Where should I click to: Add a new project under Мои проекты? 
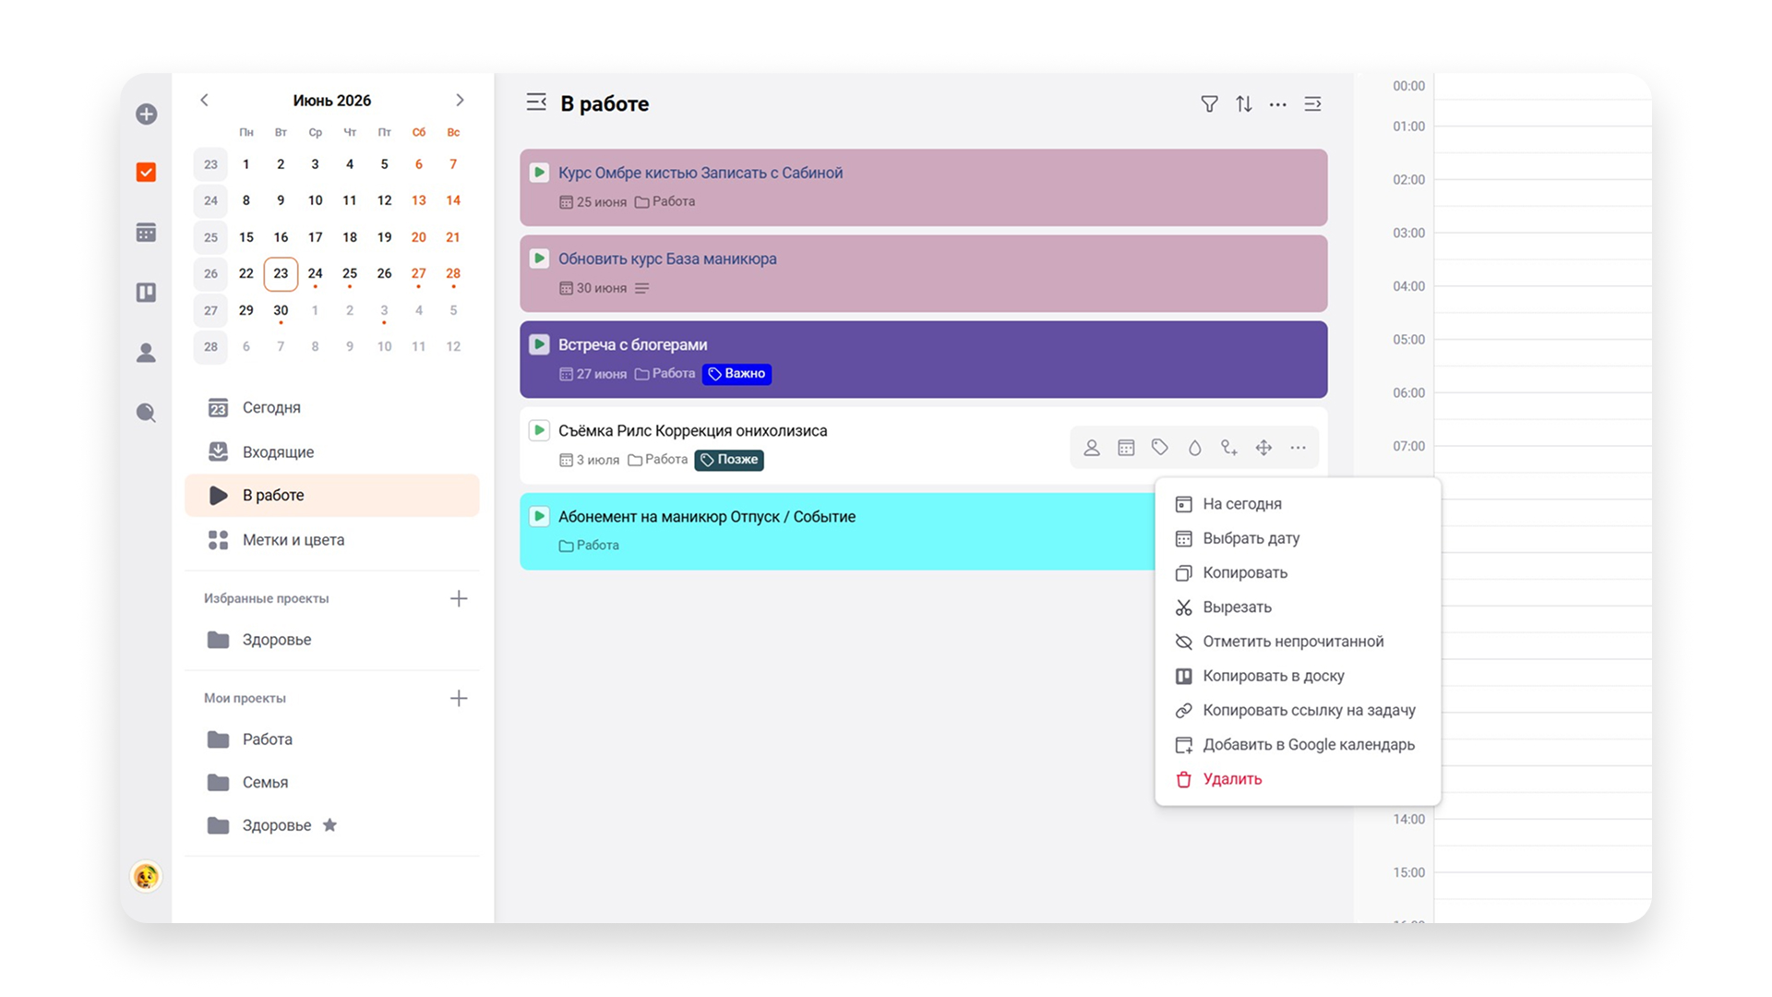pyautogui.click(x=459, y=698)
